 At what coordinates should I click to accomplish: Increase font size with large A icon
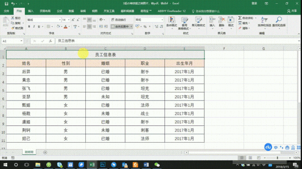[x=73, y=20]
